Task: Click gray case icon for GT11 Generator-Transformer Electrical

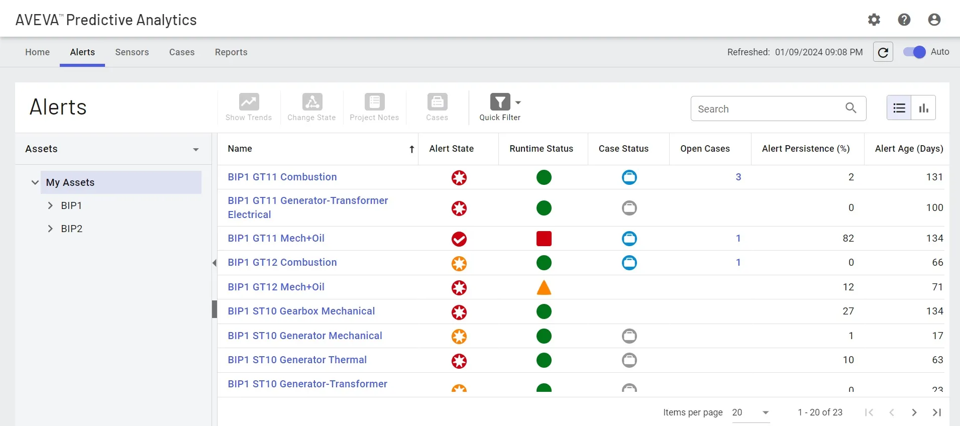Action: tap(629, 208)
